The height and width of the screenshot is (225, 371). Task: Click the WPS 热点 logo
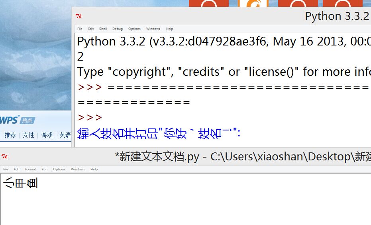click(18, 120)
